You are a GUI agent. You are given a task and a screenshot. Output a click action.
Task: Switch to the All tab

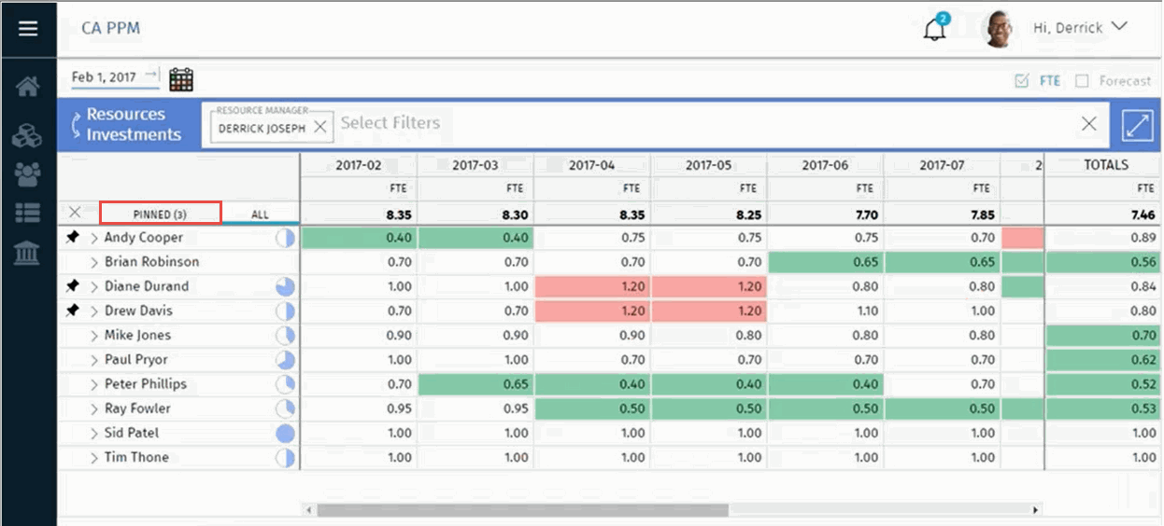click(260, 215)
